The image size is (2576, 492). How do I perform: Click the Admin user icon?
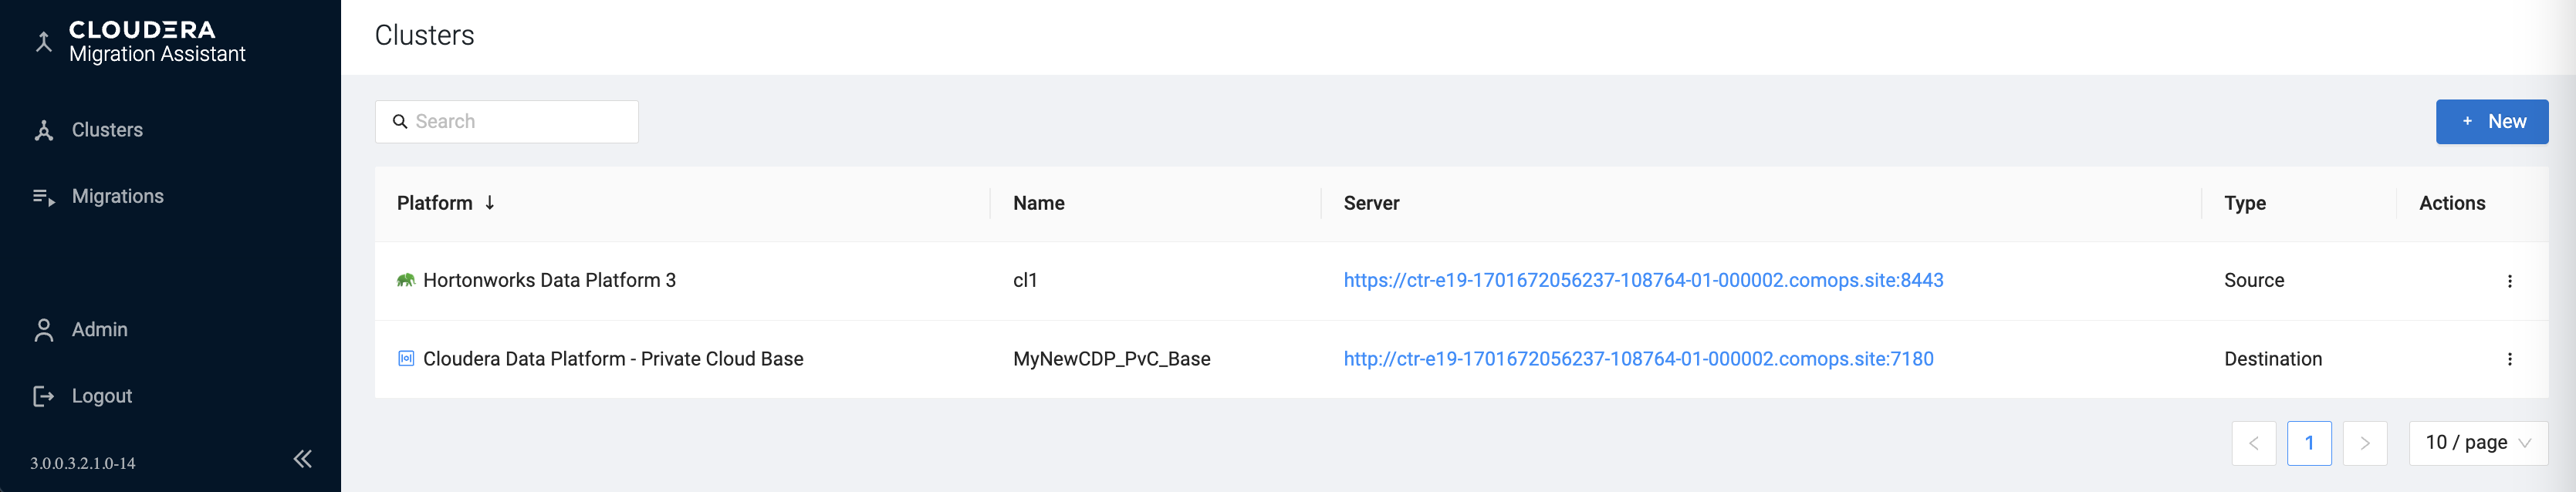44,330
